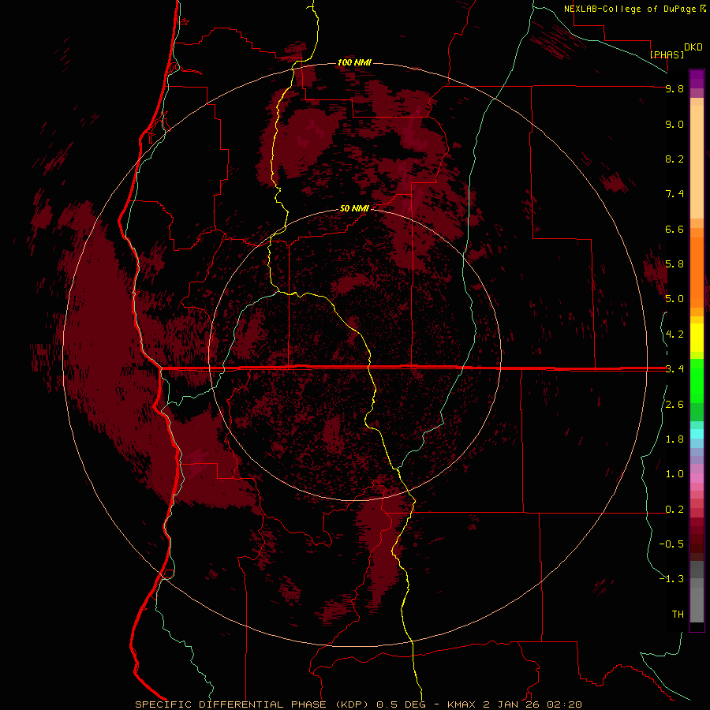Click the 0.2 legend value

(674, 510)
